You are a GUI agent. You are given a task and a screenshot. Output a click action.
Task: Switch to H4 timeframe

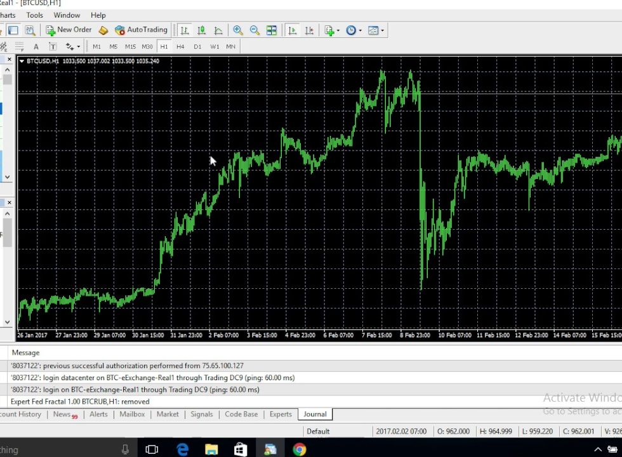click(180, 47)
